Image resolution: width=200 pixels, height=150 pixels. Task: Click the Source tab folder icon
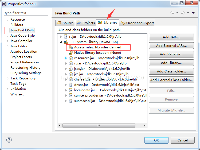coord(59,23)
